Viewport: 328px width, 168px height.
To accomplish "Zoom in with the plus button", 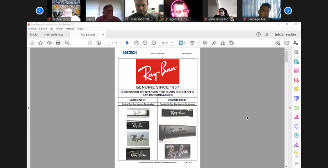I will click(x=154, y=43).
